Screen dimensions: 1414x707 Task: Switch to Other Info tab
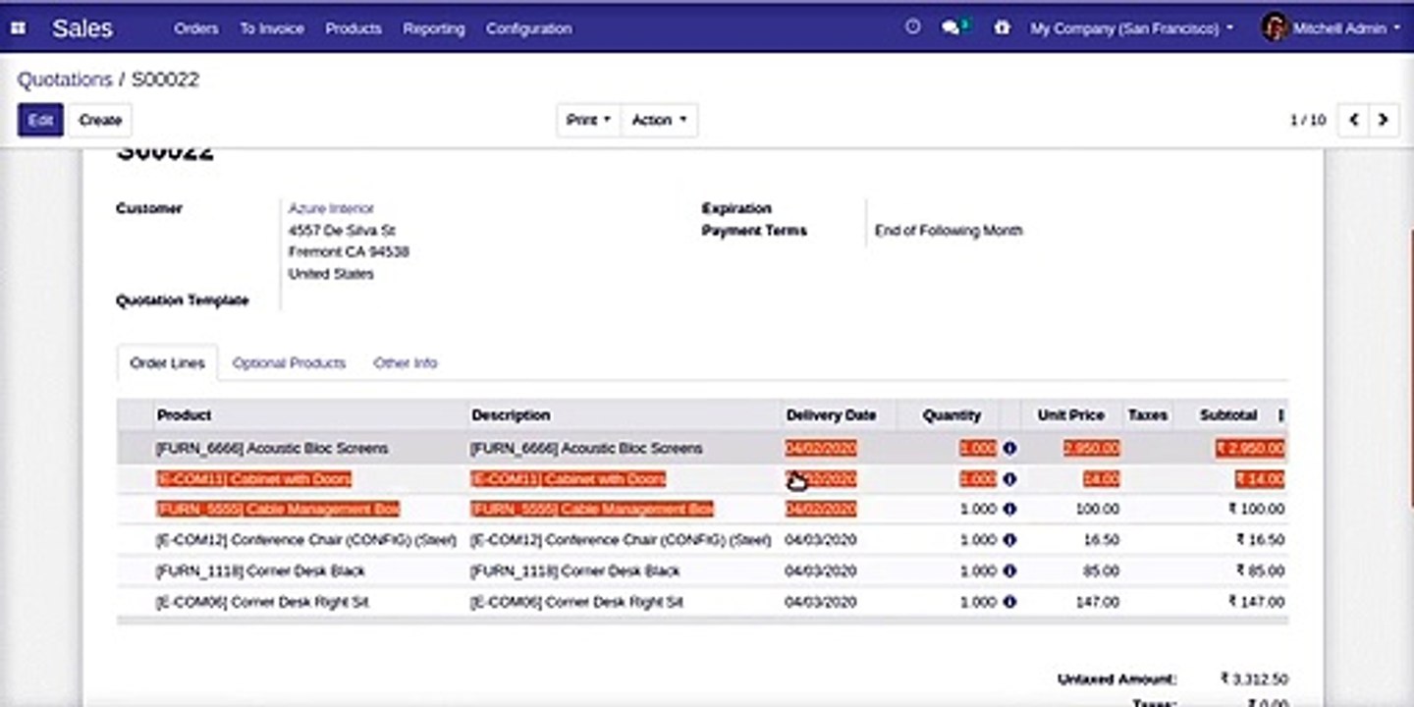click(x=405, y=363)
